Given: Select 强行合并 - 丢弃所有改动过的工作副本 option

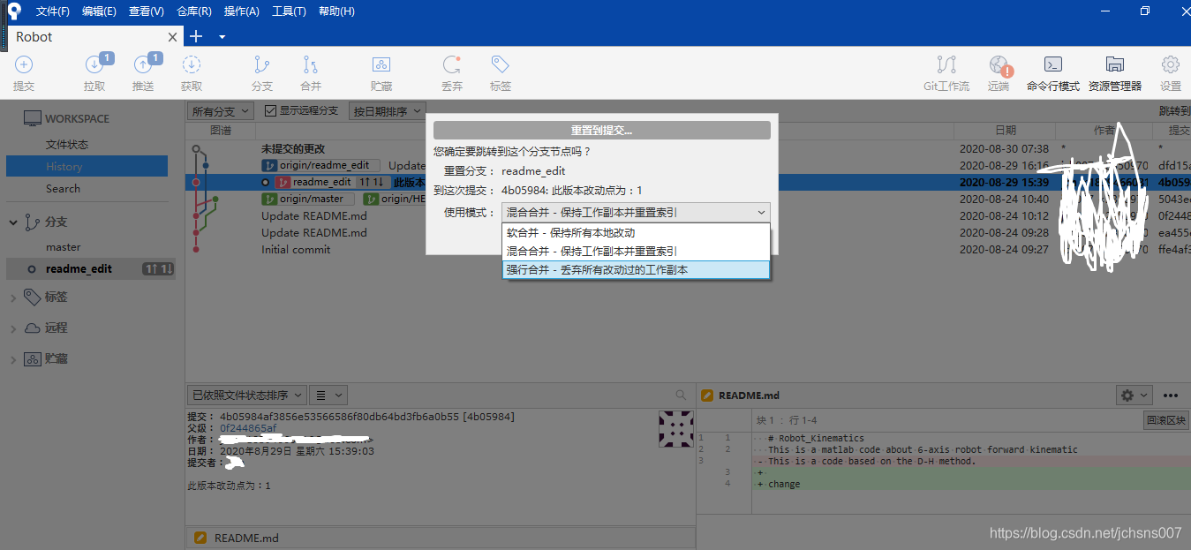Looking at the screenshot, I should (x=636, y=270).
